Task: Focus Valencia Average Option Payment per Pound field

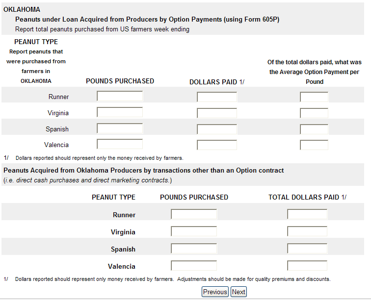Action: [314, 145]
